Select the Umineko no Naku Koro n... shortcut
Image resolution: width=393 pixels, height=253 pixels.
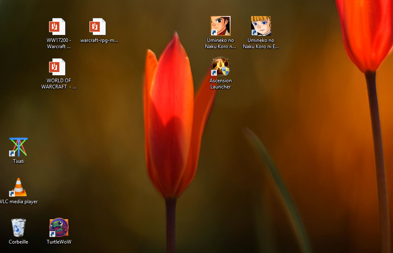coord(221,26)
